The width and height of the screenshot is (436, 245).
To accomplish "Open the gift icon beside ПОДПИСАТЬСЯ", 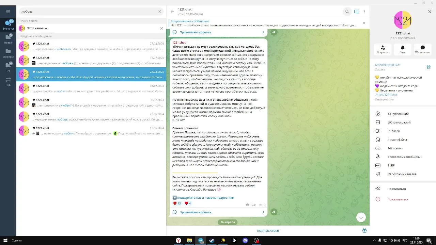I will tap(364, 230).
